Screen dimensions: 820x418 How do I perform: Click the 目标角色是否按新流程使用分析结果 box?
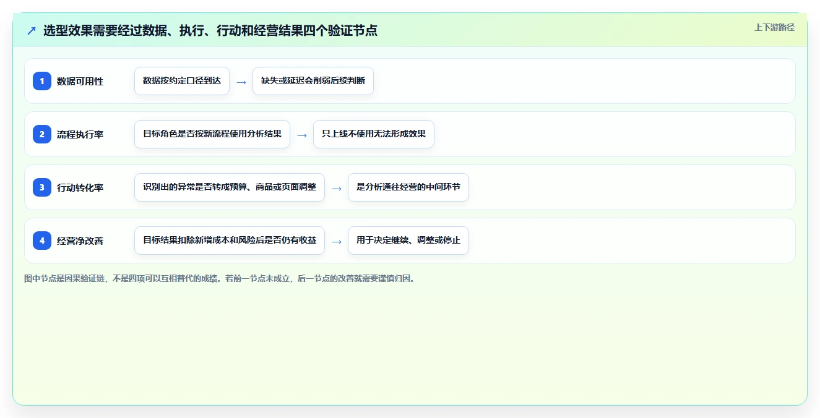click(212, 134)
